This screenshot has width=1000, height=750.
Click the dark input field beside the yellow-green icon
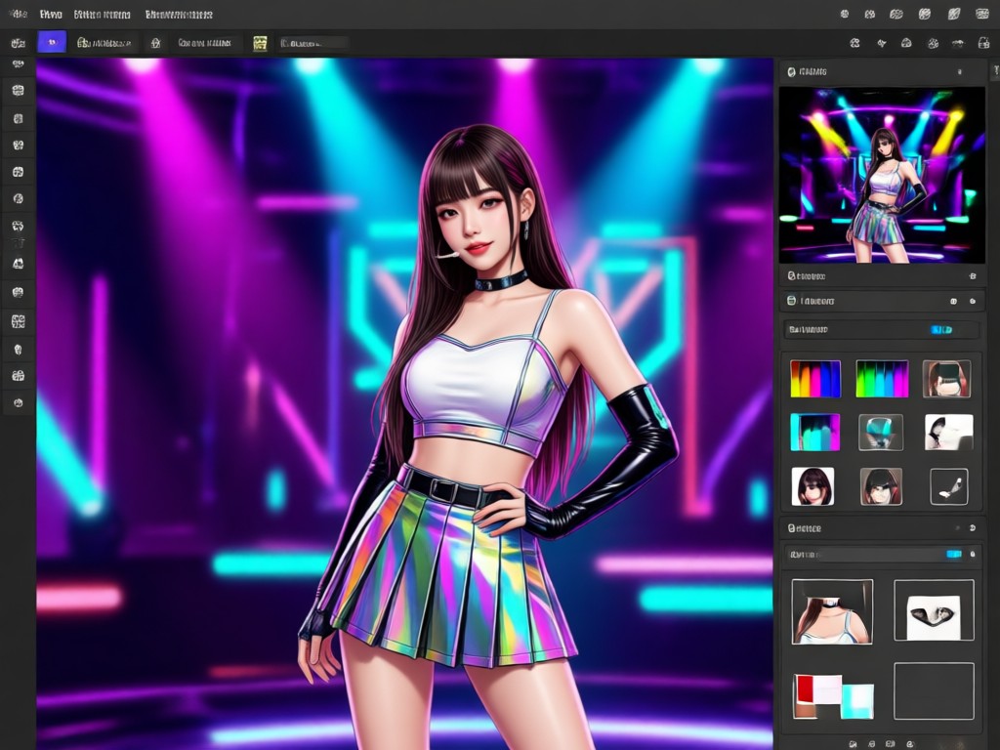click(313, 43)
